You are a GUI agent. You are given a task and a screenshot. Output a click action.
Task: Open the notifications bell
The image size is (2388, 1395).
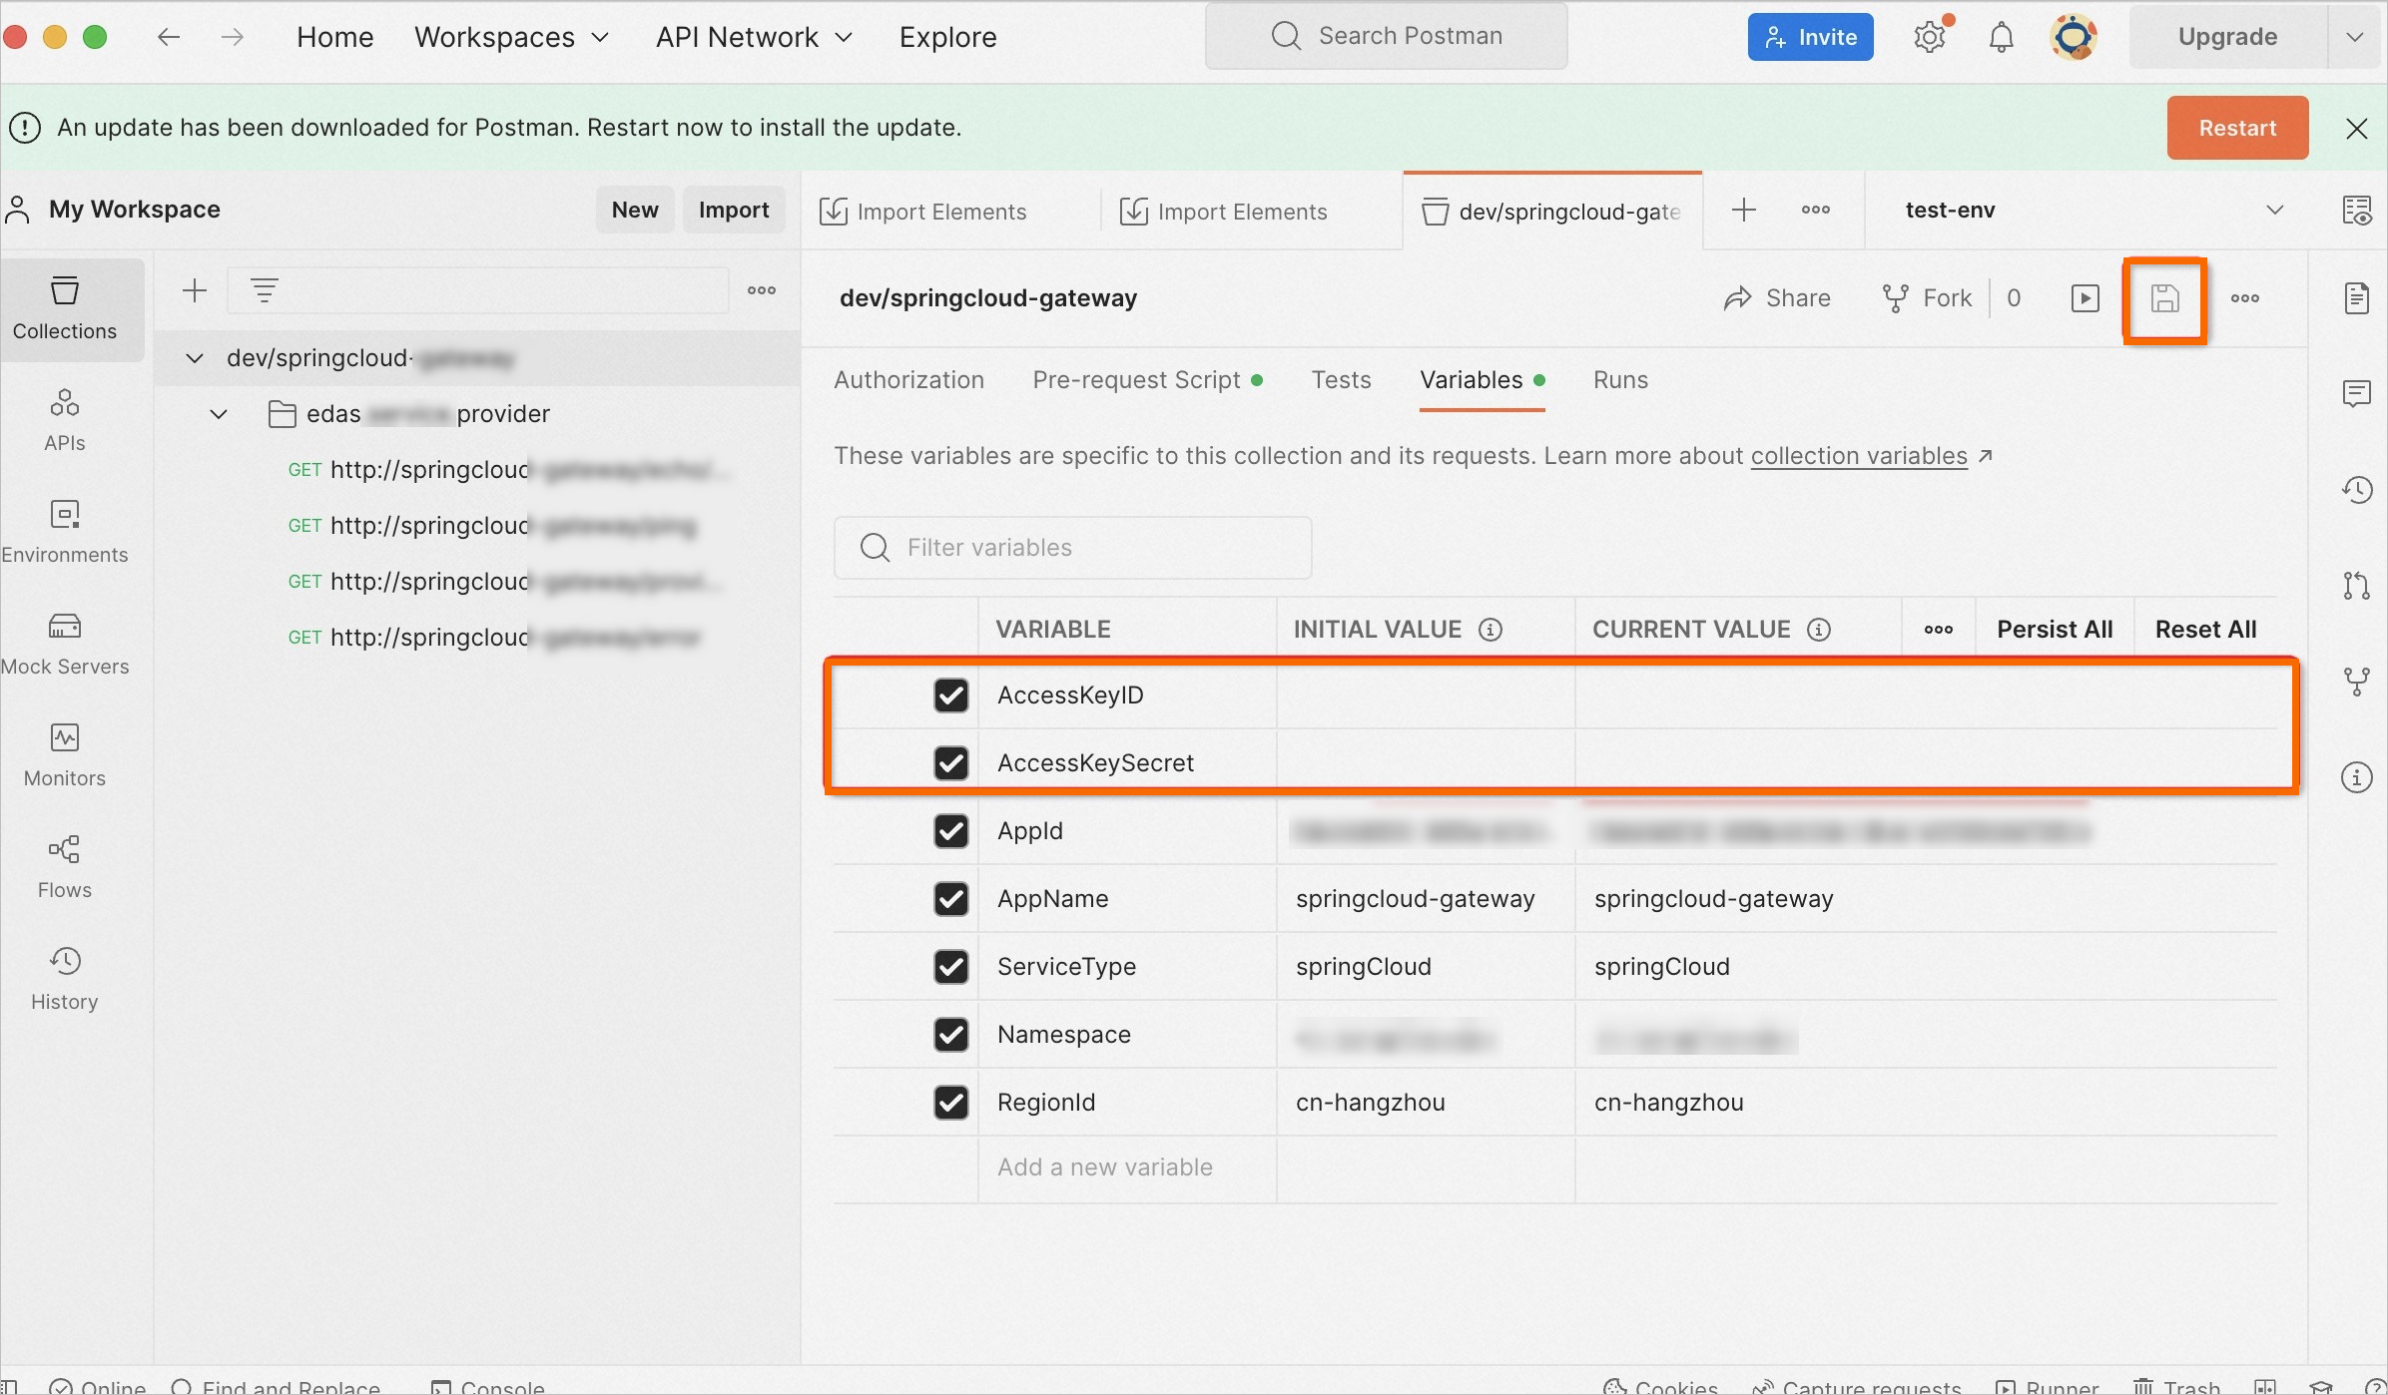click(2001, 37)
